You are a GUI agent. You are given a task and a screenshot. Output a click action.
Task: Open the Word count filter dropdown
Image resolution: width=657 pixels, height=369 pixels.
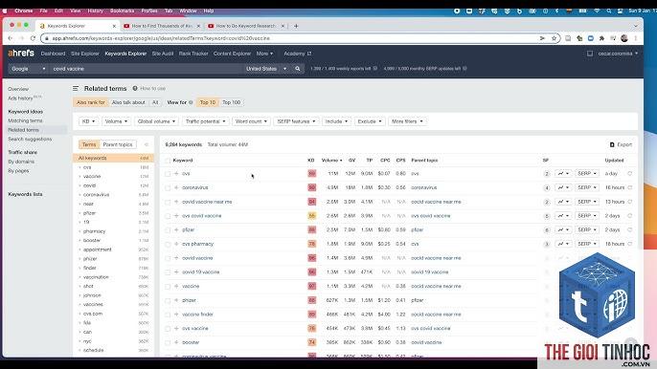(251, 121)
